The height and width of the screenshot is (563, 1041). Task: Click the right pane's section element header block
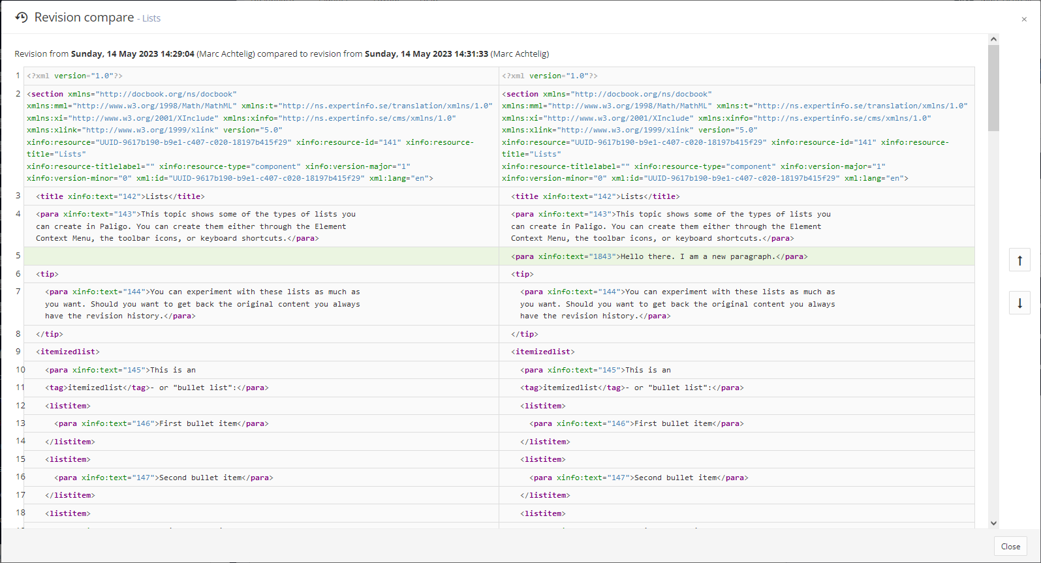736,136
